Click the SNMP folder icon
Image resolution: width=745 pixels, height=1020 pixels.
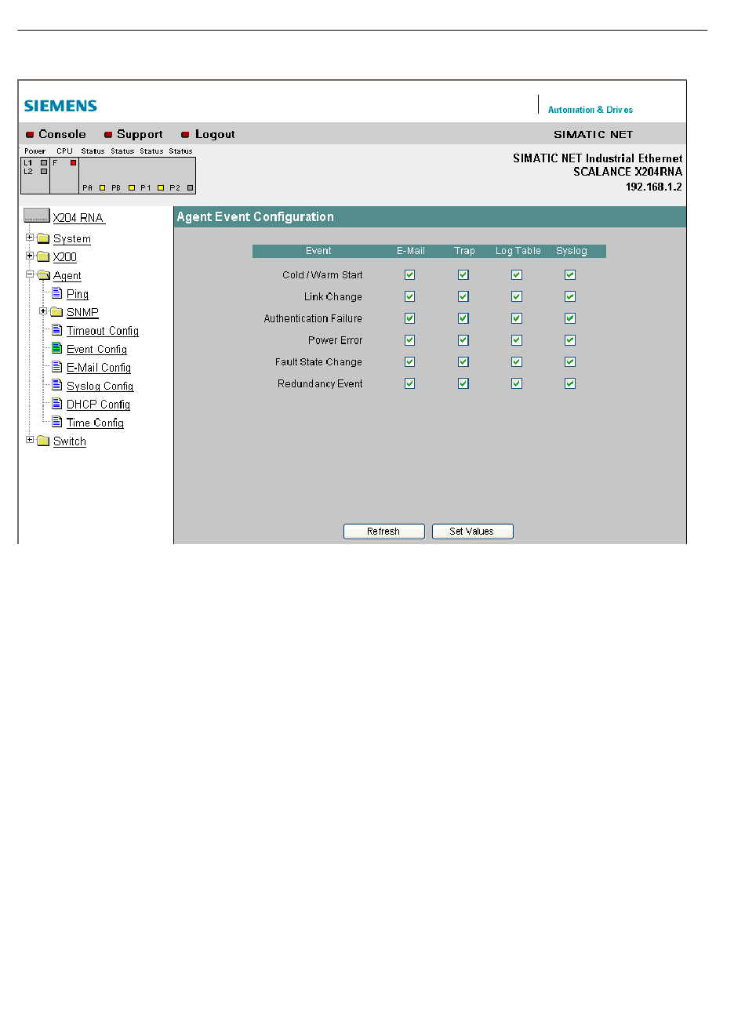click(56, 312)
